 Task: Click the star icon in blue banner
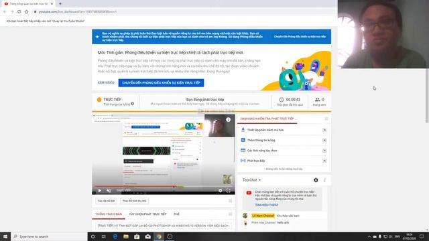pyautogui.click(x=97, y=37)
